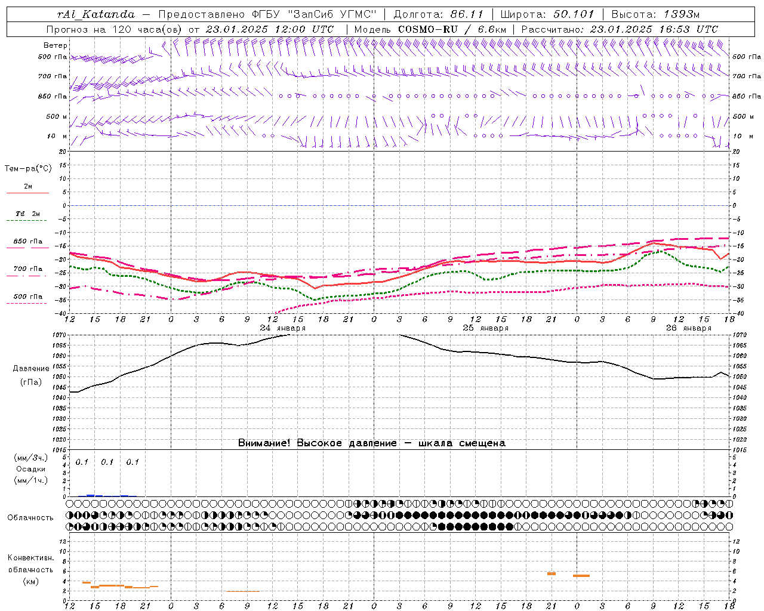Click the 24 января date label
This screenshot has width=764, height=611.
click(283, 328)
